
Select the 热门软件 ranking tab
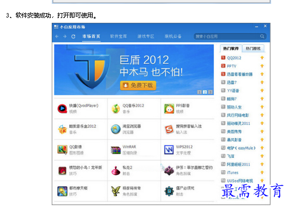coord(231,49)
